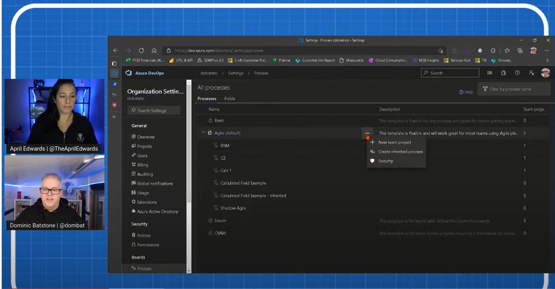Viewport: 555px width, 289px height.
Task: Open the Basic process
Action: coord(219,120)
